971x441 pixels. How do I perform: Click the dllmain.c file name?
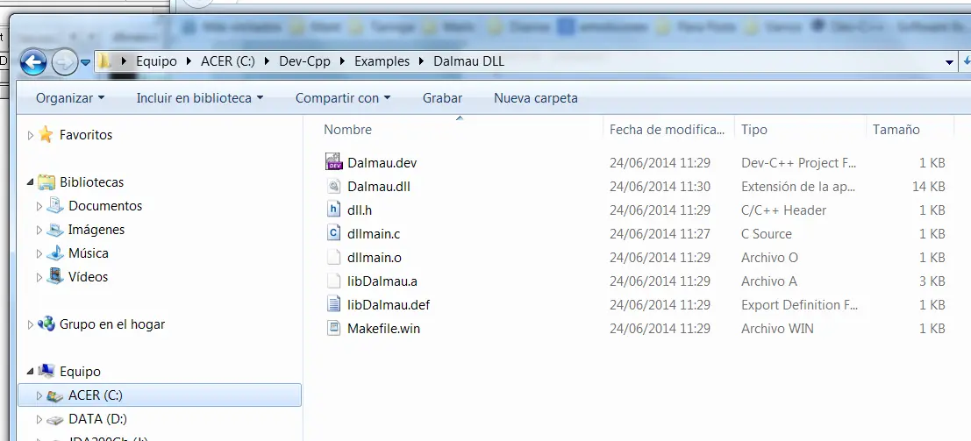[x=374, y=234]
